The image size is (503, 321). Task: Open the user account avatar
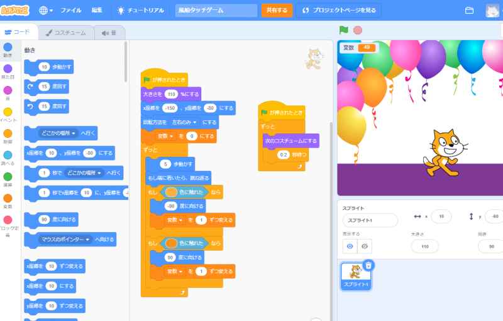492,10
